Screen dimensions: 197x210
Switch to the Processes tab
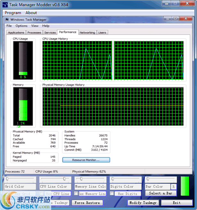pyautogui.click(x=34, y=33)
